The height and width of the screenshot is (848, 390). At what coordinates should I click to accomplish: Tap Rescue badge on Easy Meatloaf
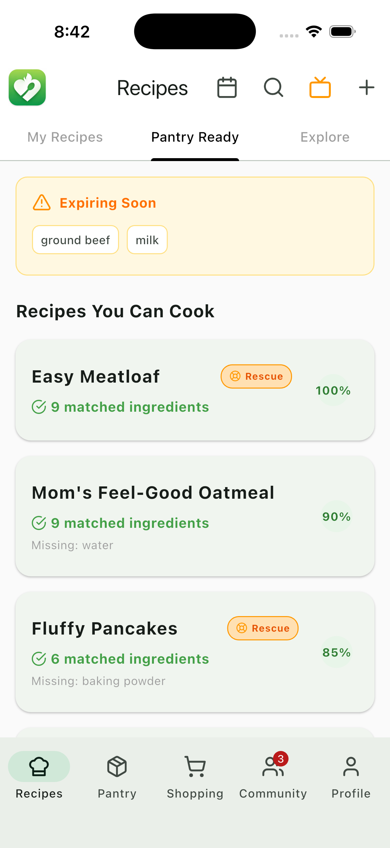[256, 376]
